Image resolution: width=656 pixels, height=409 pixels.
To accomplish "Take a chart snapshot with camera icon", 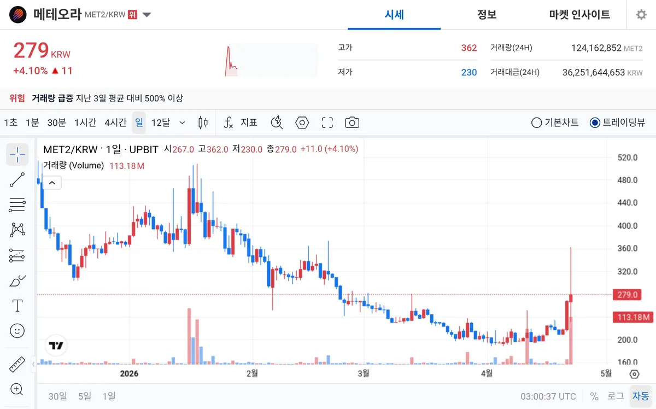I will (352, 122).
